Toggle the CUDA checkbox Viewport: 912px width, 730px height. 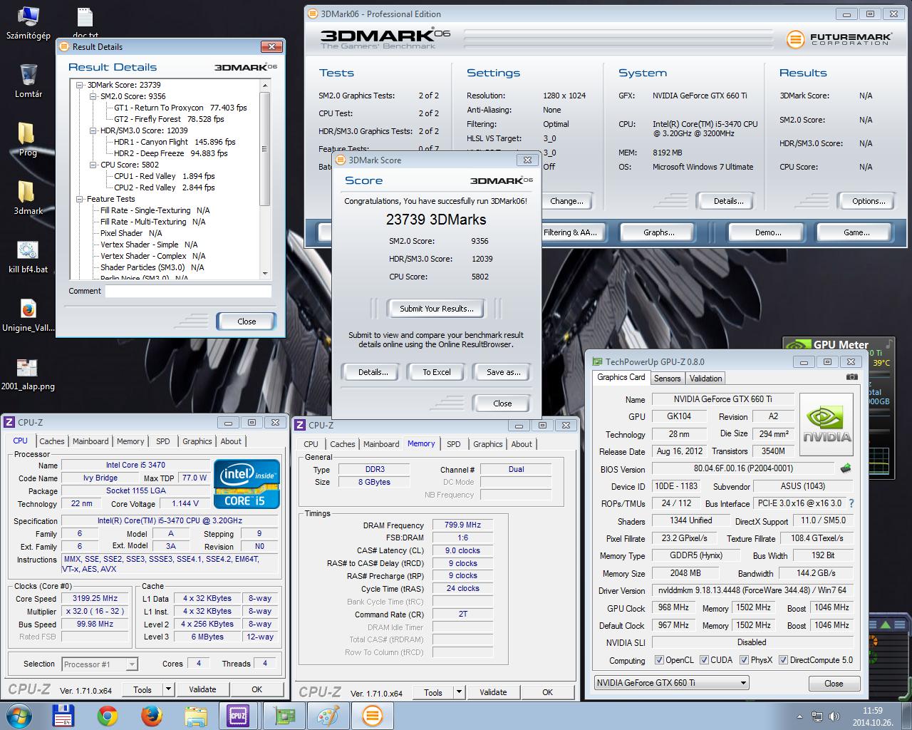pyautogui.click(x=704, y=660)
